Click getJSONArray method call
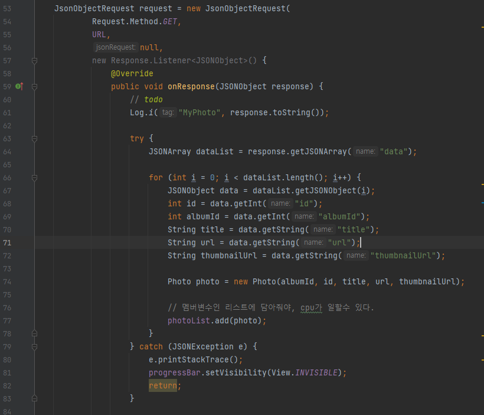The image size is (484, 415). tap(319, 151)
